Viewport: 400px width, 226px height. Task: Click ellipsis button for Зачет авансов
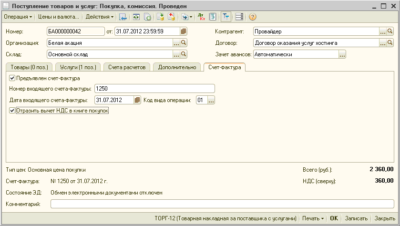click(342, 54)
